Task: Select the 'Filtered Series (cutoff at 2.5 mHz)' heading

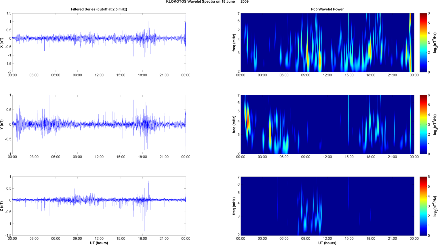Action: click(99, 9)
